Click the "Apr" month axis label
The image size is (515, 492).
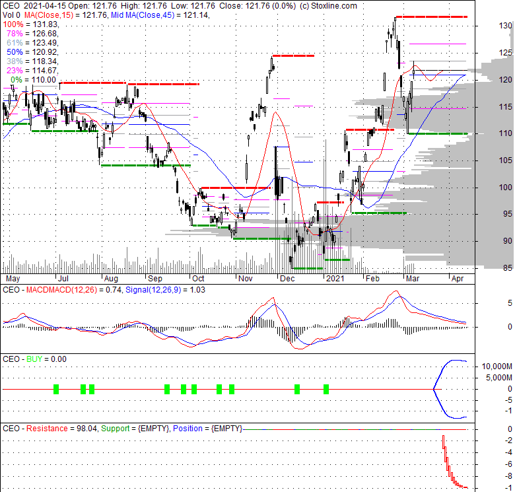tap(458, 279)
